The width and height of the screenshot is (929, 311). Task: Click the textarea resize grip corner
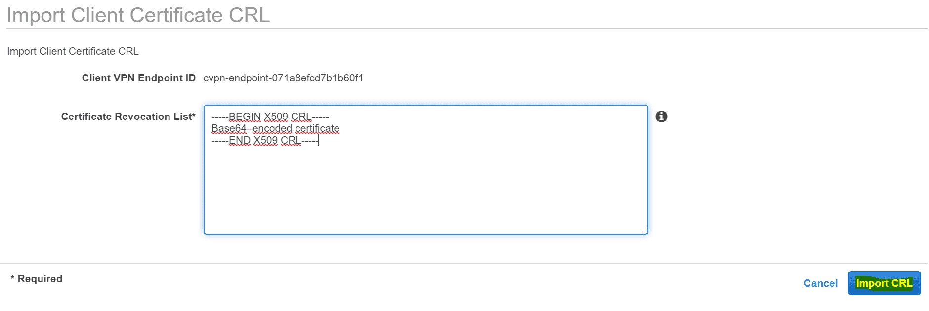point(644,231)
